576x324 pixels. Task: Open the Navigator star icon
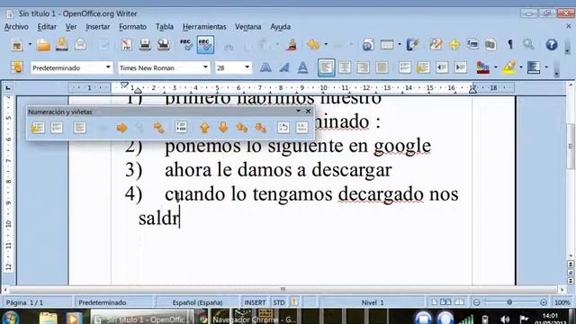[454, 45]
